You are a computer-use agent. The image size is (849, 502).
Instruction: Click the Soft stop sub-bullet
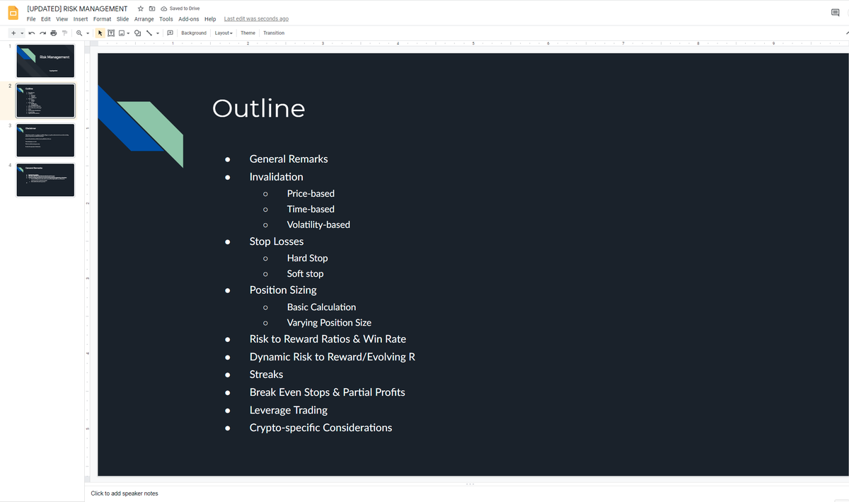306,274
